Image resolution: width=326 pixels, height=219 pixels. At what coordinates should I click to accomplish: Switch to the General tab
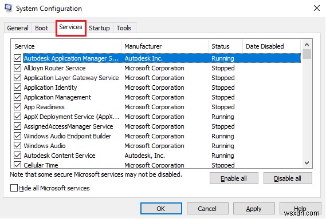pos(18,28)
